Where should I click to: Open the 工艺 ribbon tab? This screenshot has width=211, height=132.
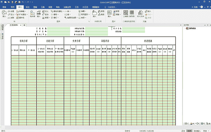(x=77, y=7)
